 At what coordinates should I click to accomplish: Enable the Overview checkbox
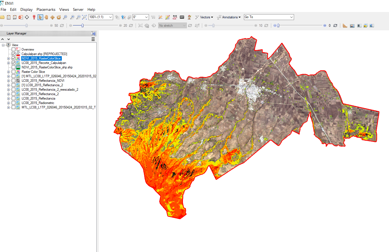[x=13, y=50]
